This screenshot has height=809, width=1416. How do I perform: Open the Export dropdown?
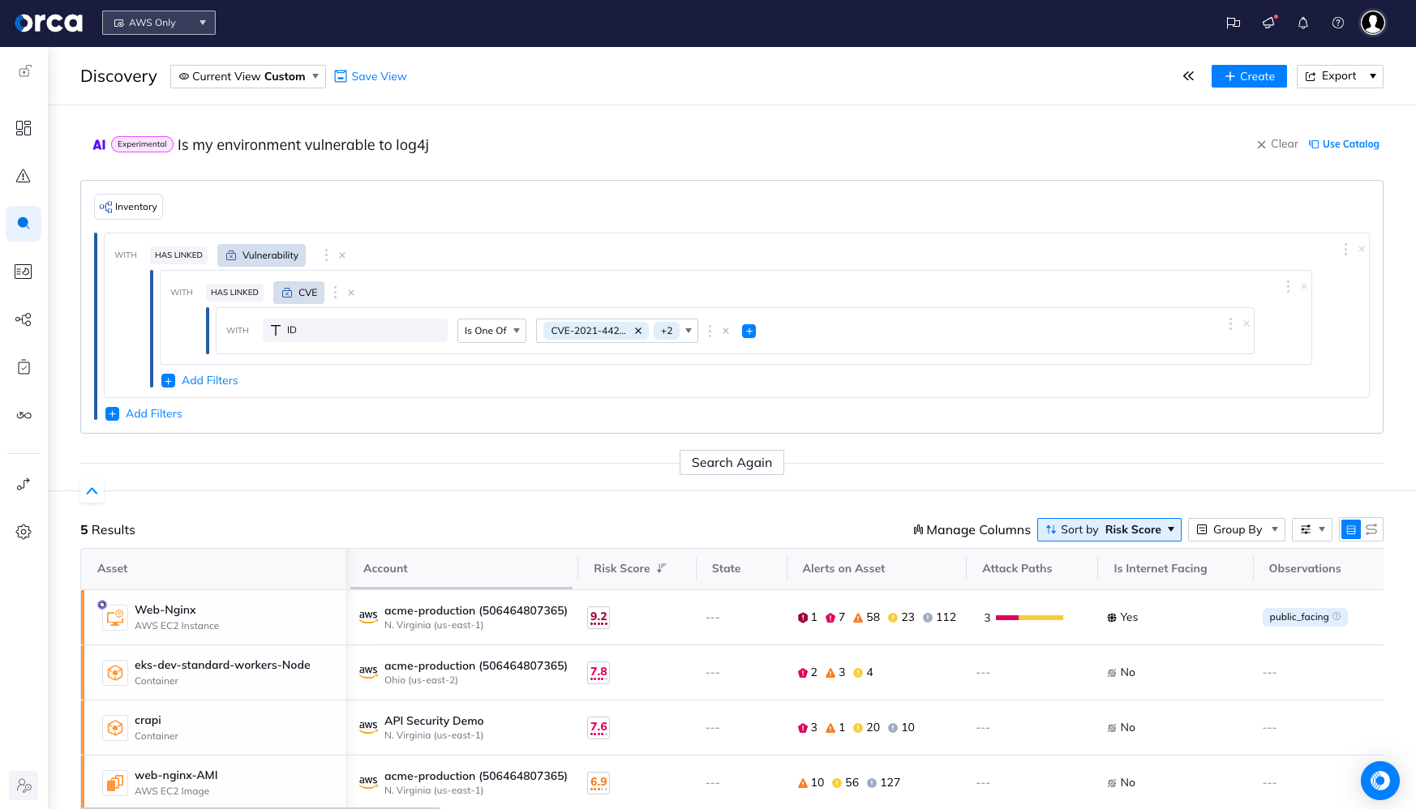pos(1340,76)
